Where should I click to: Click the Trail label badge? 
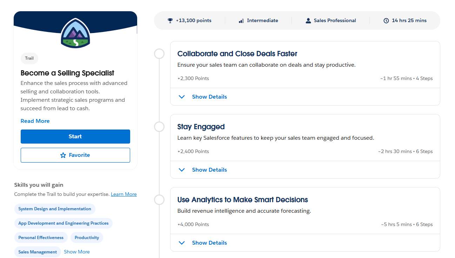29,58
